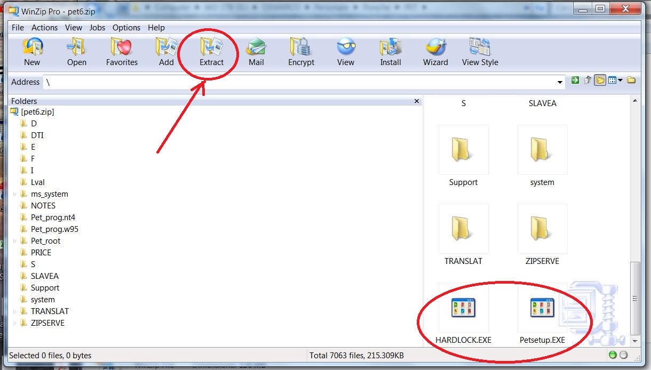
Task: Select folder E in the tree
Action: (33, 147)
